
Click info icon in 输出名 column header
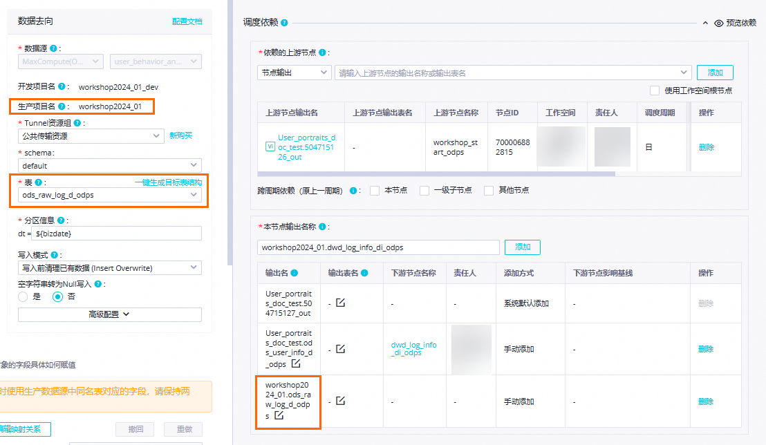click(294, 273)
